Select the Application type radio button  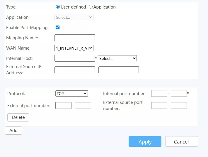pyautogui.click(x=91, y=7)
